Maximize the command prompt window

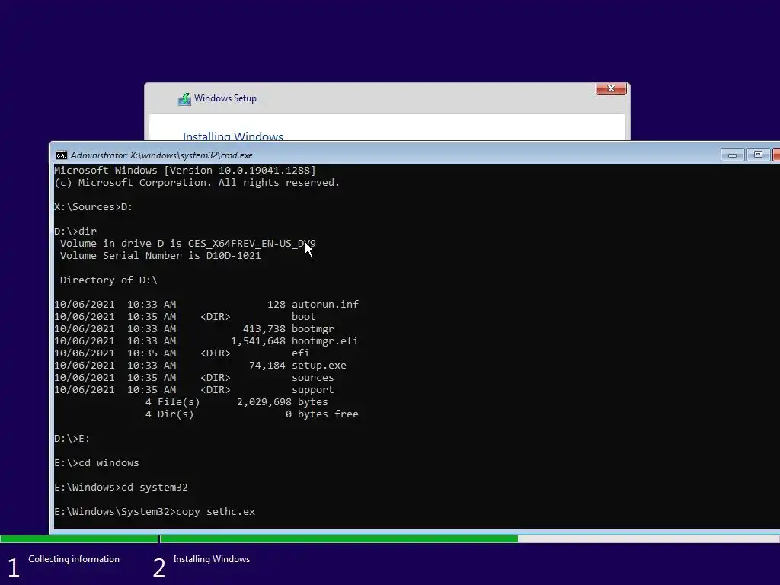(758, 155)
